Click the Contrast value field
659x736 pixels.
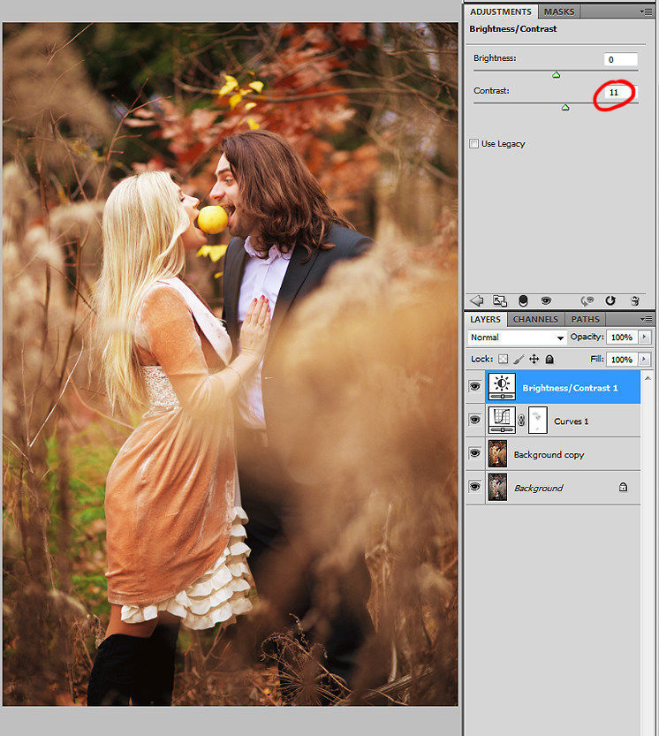(x=620, y=93)
